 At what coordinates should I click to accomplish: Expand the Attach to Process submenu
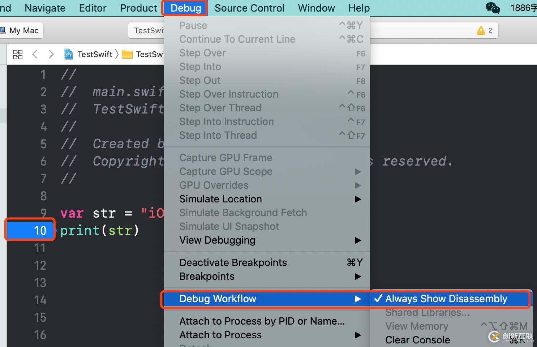click(x=267, y=335)
